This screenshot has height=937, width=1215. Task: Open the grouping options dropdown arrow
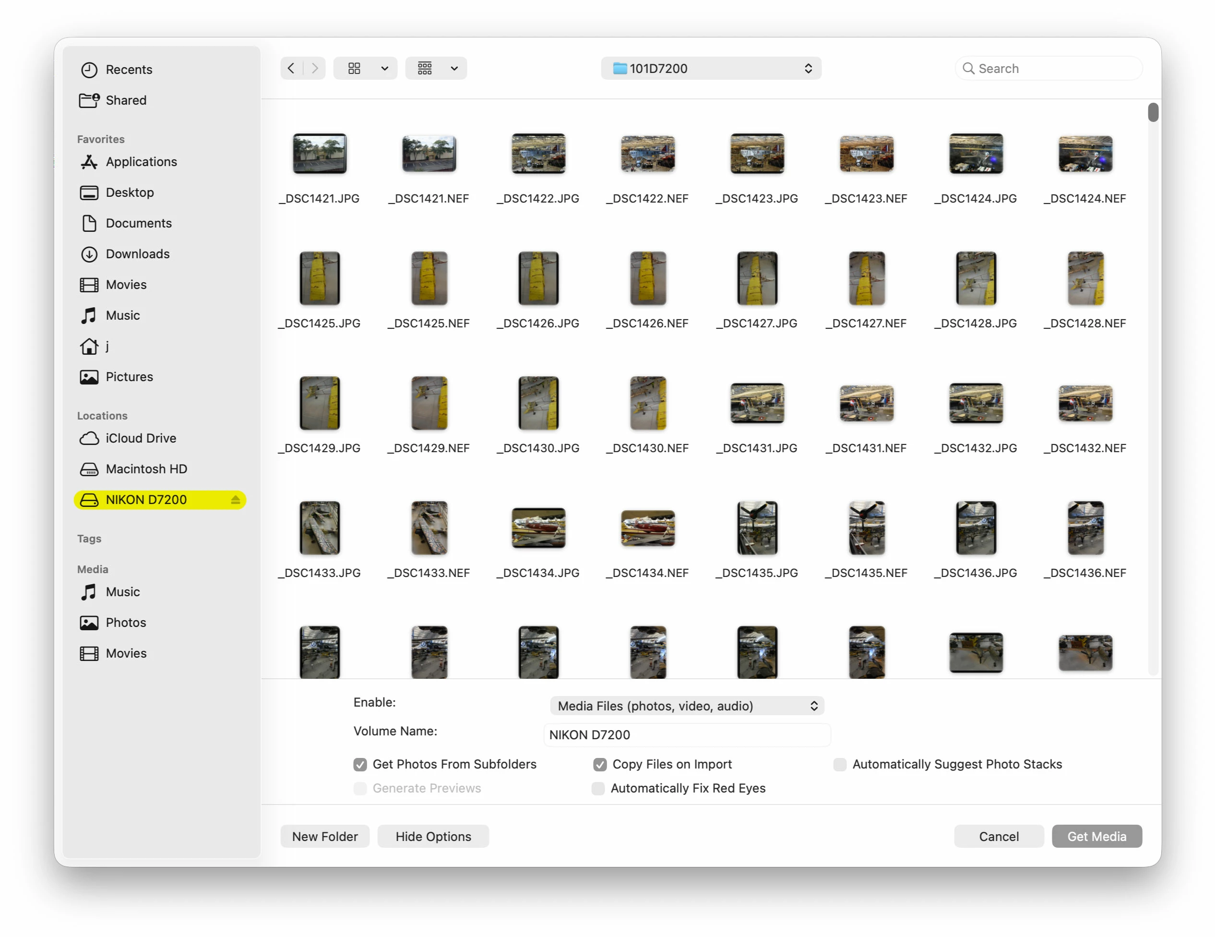pos(454,69)
